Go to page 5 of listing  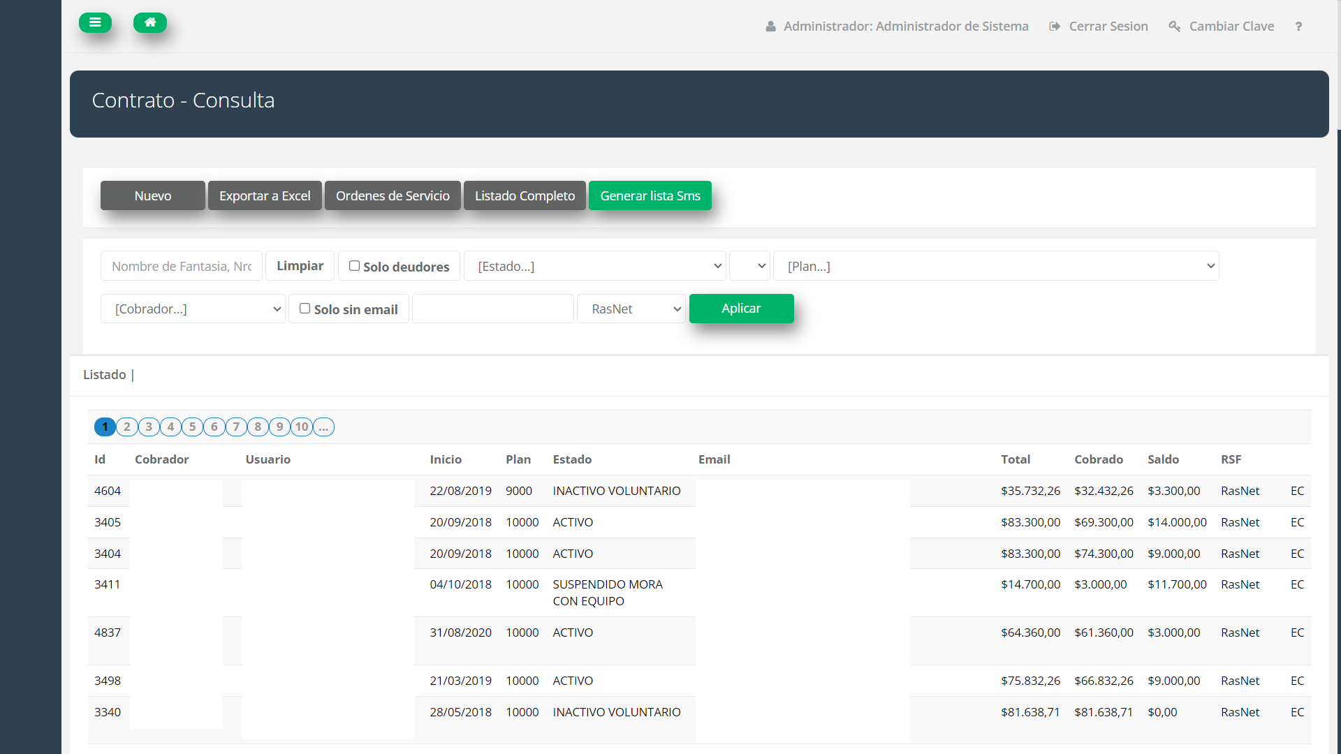[193, 427]
